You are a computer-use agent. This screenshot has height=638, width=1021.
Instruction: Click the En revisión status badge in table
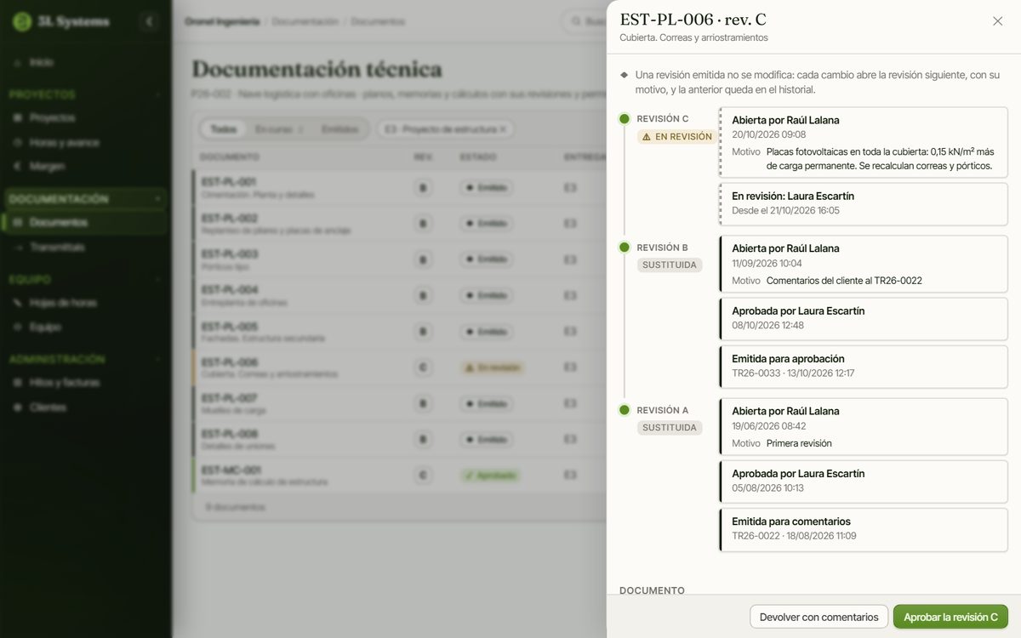coord(492,367)
